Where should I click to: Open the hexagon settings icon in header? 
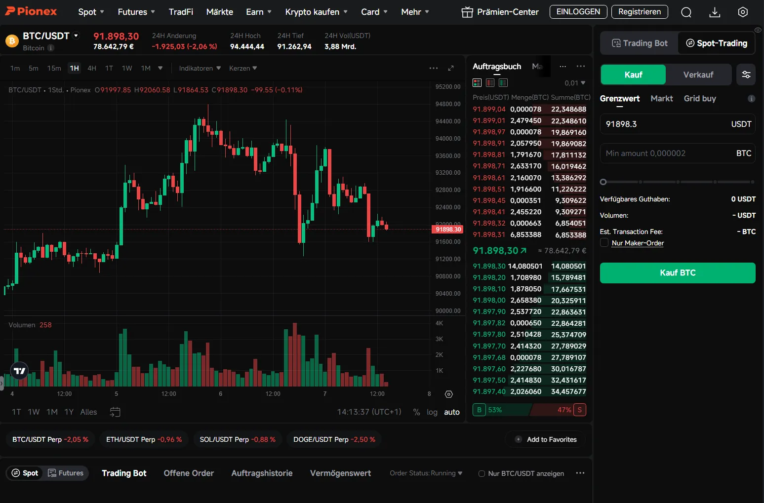pos(743,12)
